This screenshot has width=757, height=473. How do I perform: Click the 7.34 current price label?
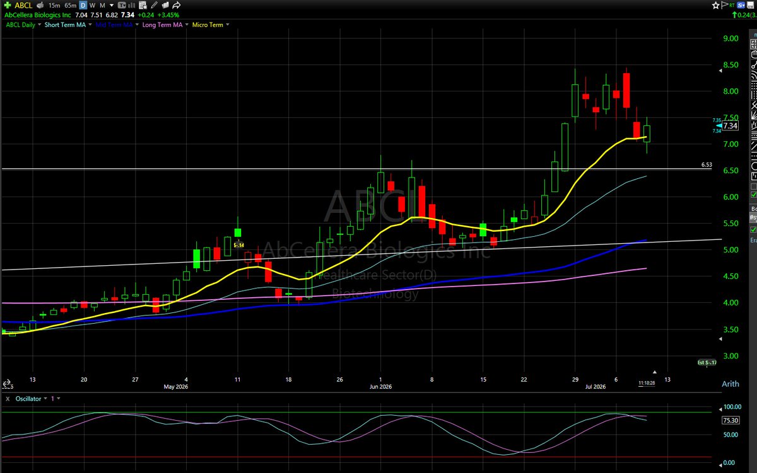pos(730,125)
